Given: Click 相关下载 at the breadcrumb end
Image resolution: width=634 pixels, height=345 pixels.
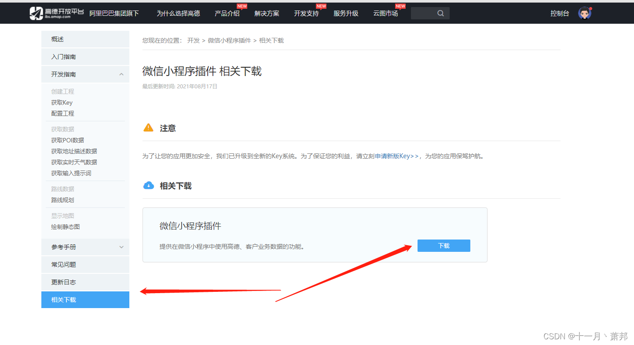Looking at the screenshot, I should click(x=271, y=40).
